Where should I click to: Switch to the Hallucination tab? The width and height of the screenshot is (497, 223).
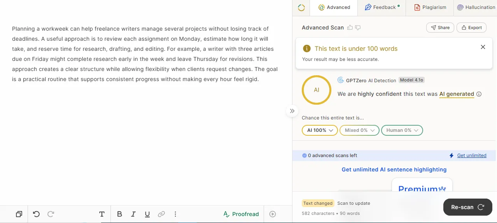click(x=476, y=7)
